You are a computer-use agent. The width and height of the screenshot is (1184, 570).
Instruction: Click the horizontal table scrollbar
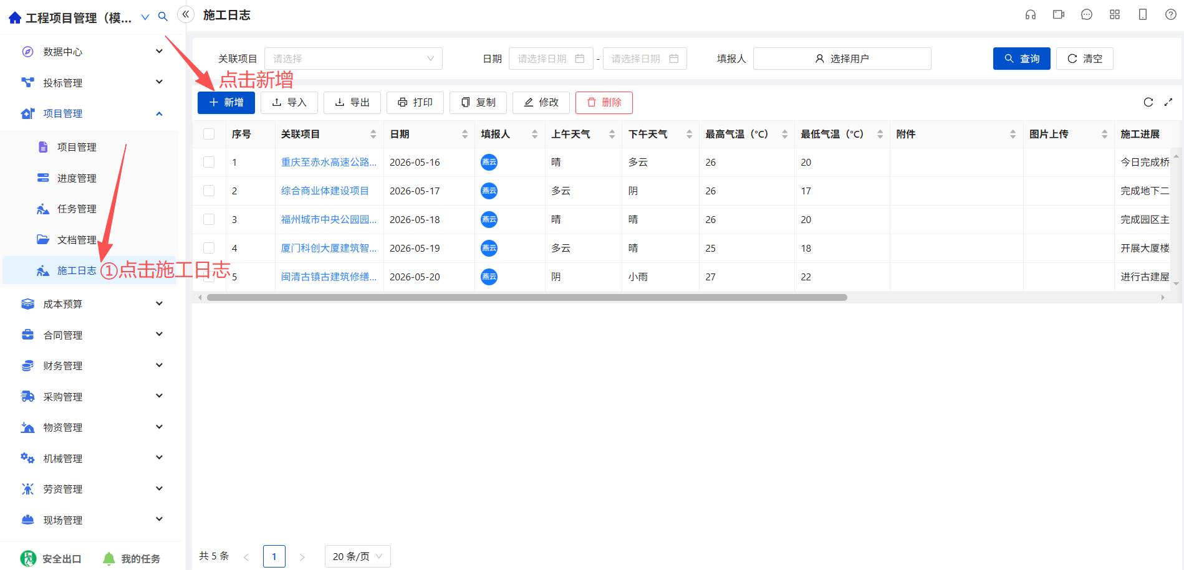[527, 298]
